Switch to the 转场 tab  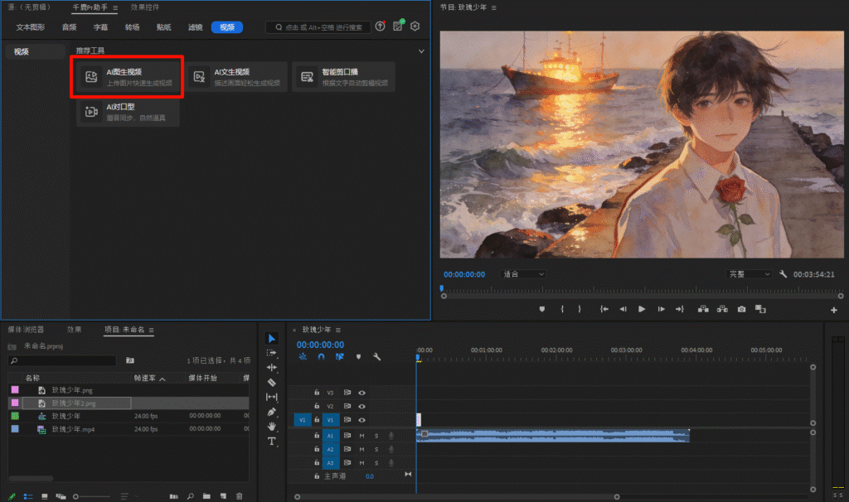tap(133, 27)
